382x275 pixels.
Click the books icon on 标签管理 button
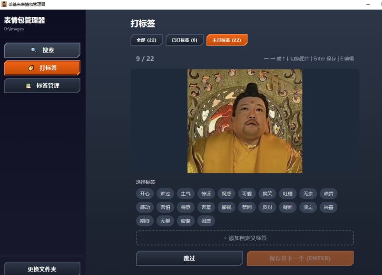(28, 86)
